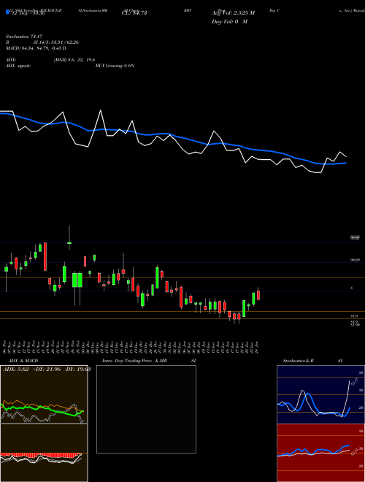Click the 90.09 price level label
This screenshot has height=482, width=365.
[355, 260]
